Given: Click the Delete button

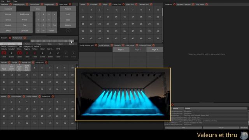Looking at the screenshot, I should pos(68,25).
